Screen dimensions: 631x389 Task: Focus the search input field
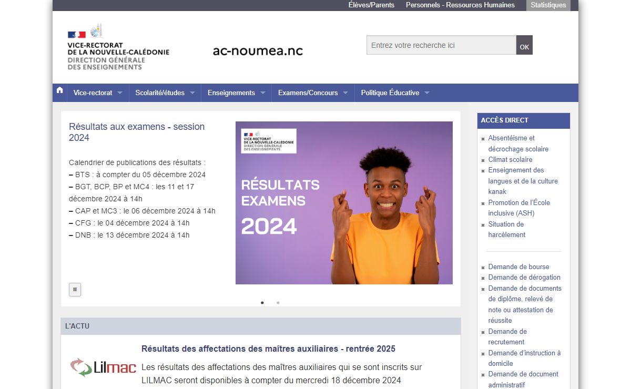point(441,45)
